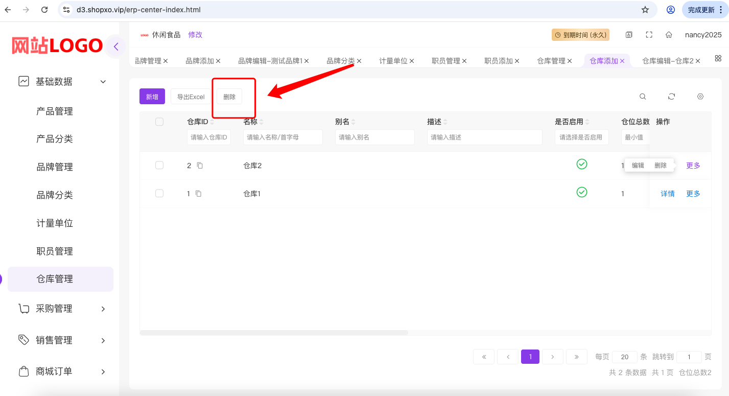
Task: Open table column settings icon
Action: (700, 97)
